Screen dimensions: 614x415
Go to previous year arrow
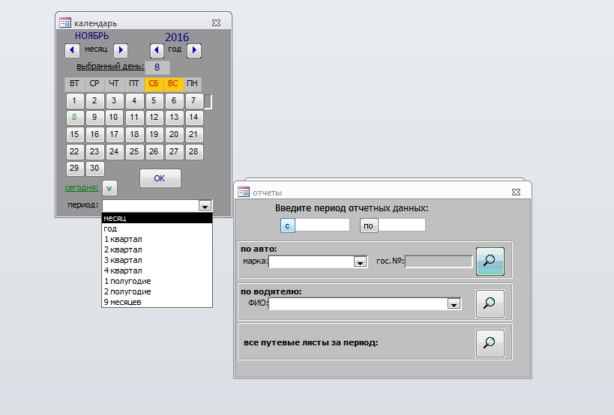point(157,50)
